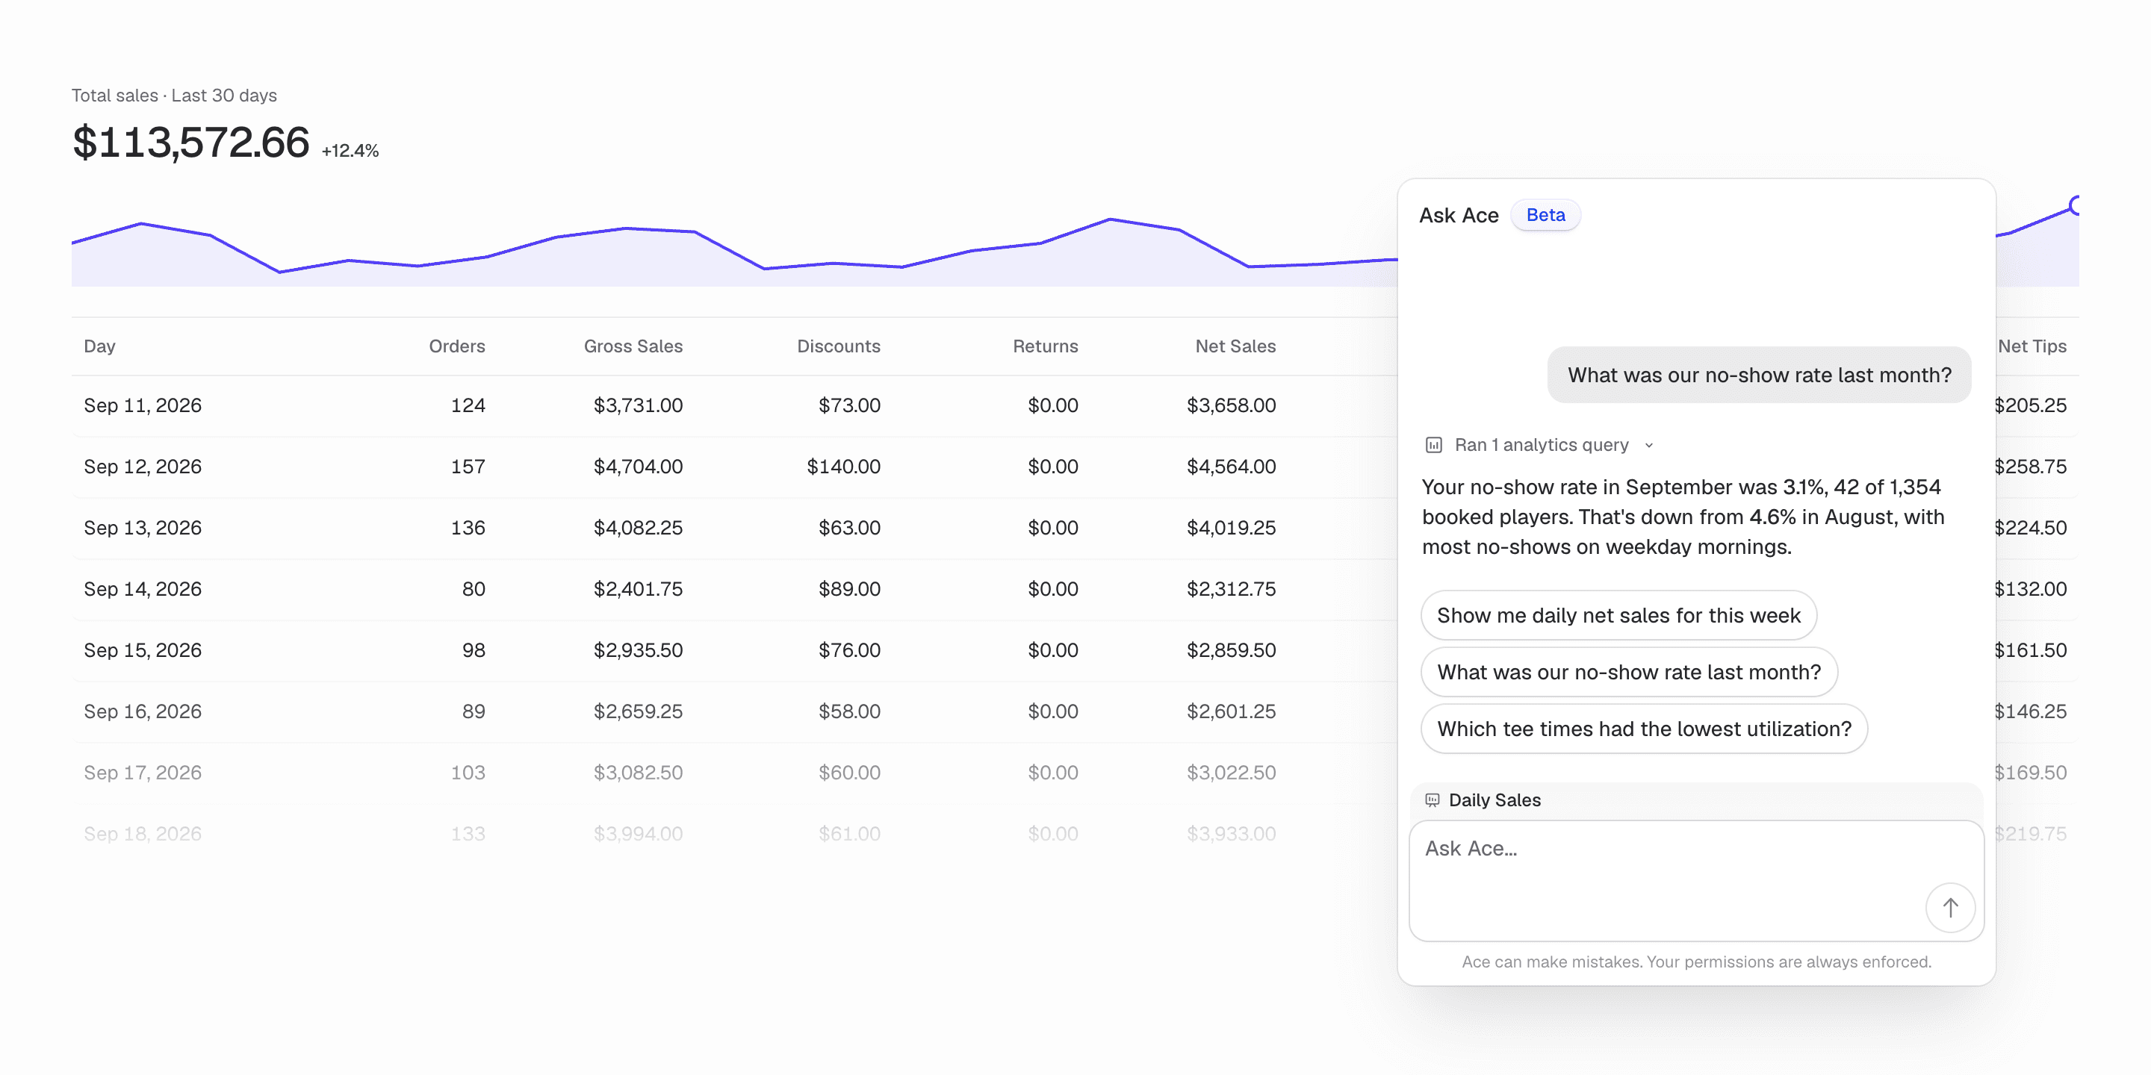Image resolution: width=2151 pixels, height=1075 pixels.
Task: Sort by the Orders column header
Action: tap(457, 346)
